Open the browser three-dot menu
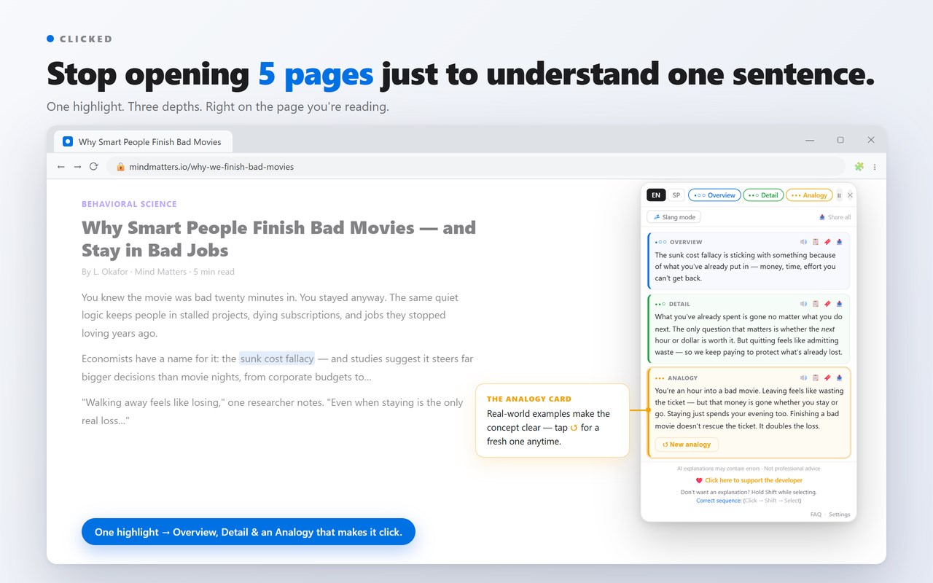This screenshot has height=583, width=933. click(875, 167)
